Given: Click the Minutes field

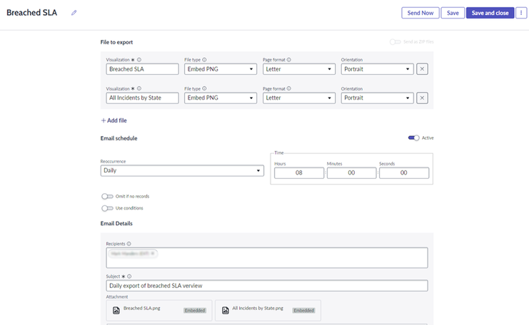Looking at the screenshot, I should tap(351, 172).
